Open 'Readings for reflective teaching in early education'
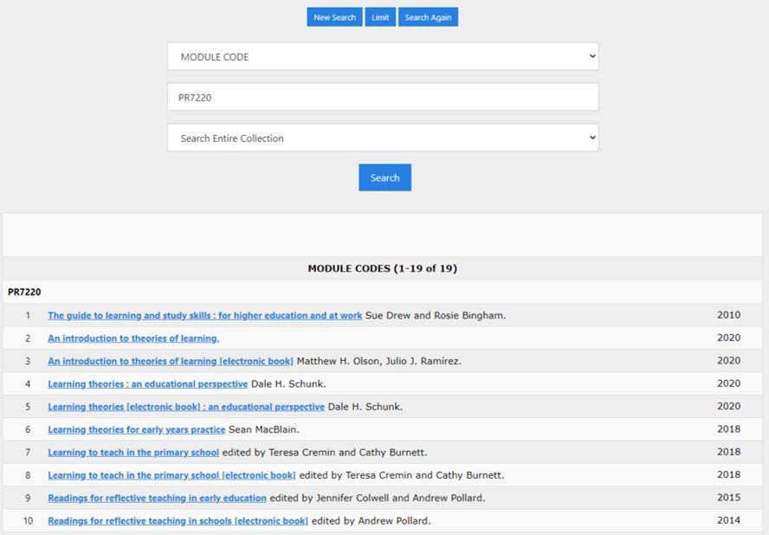The width and height of the screenshot is (769, 535). pyautogui.click(x=155, y=498)
